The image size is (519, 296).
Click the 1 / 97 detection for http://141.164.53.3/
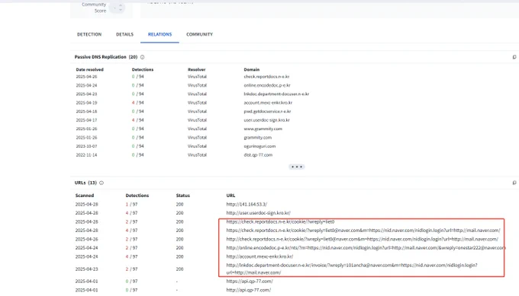pos(131,204)
